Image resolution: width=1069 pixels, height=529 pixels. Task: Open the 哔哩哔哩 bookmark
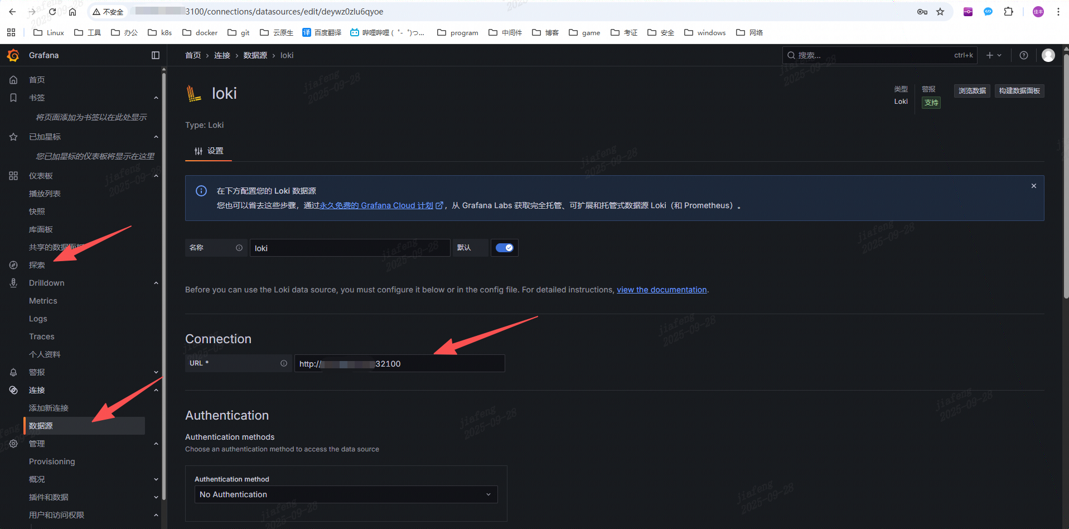[x=388, y=32]
